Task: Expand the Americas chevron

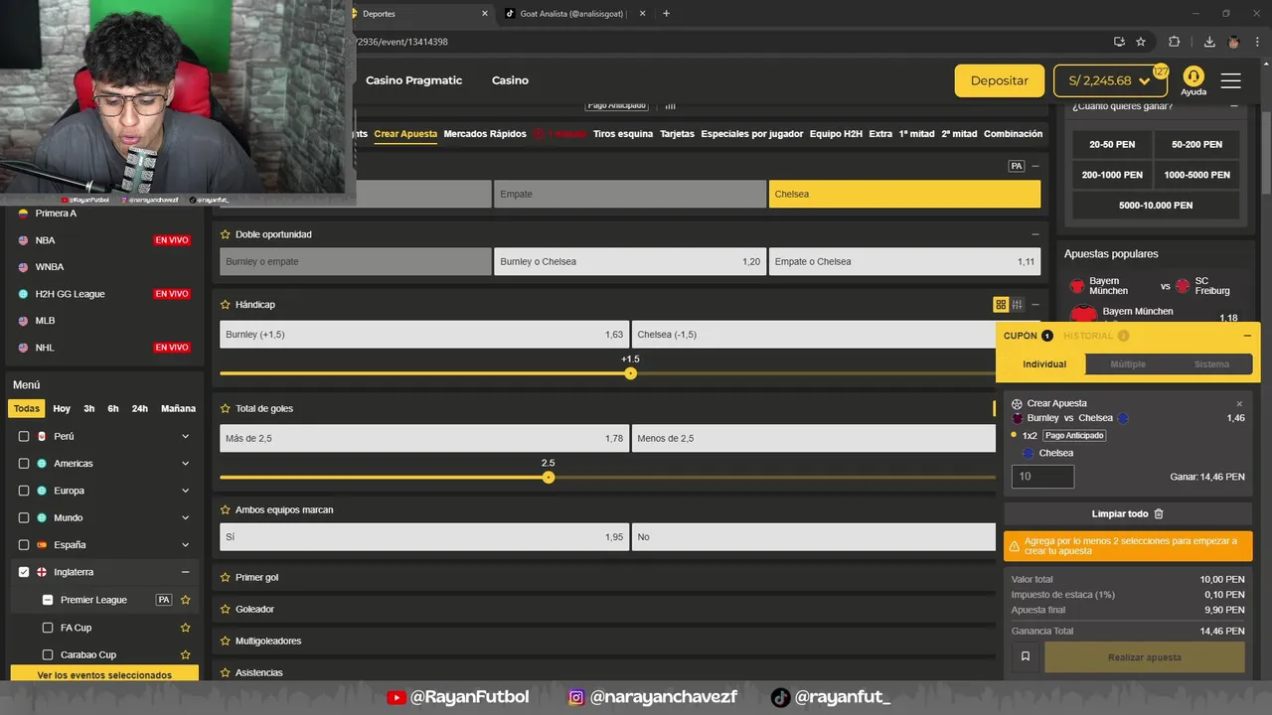Action: [x=185, y=463]
